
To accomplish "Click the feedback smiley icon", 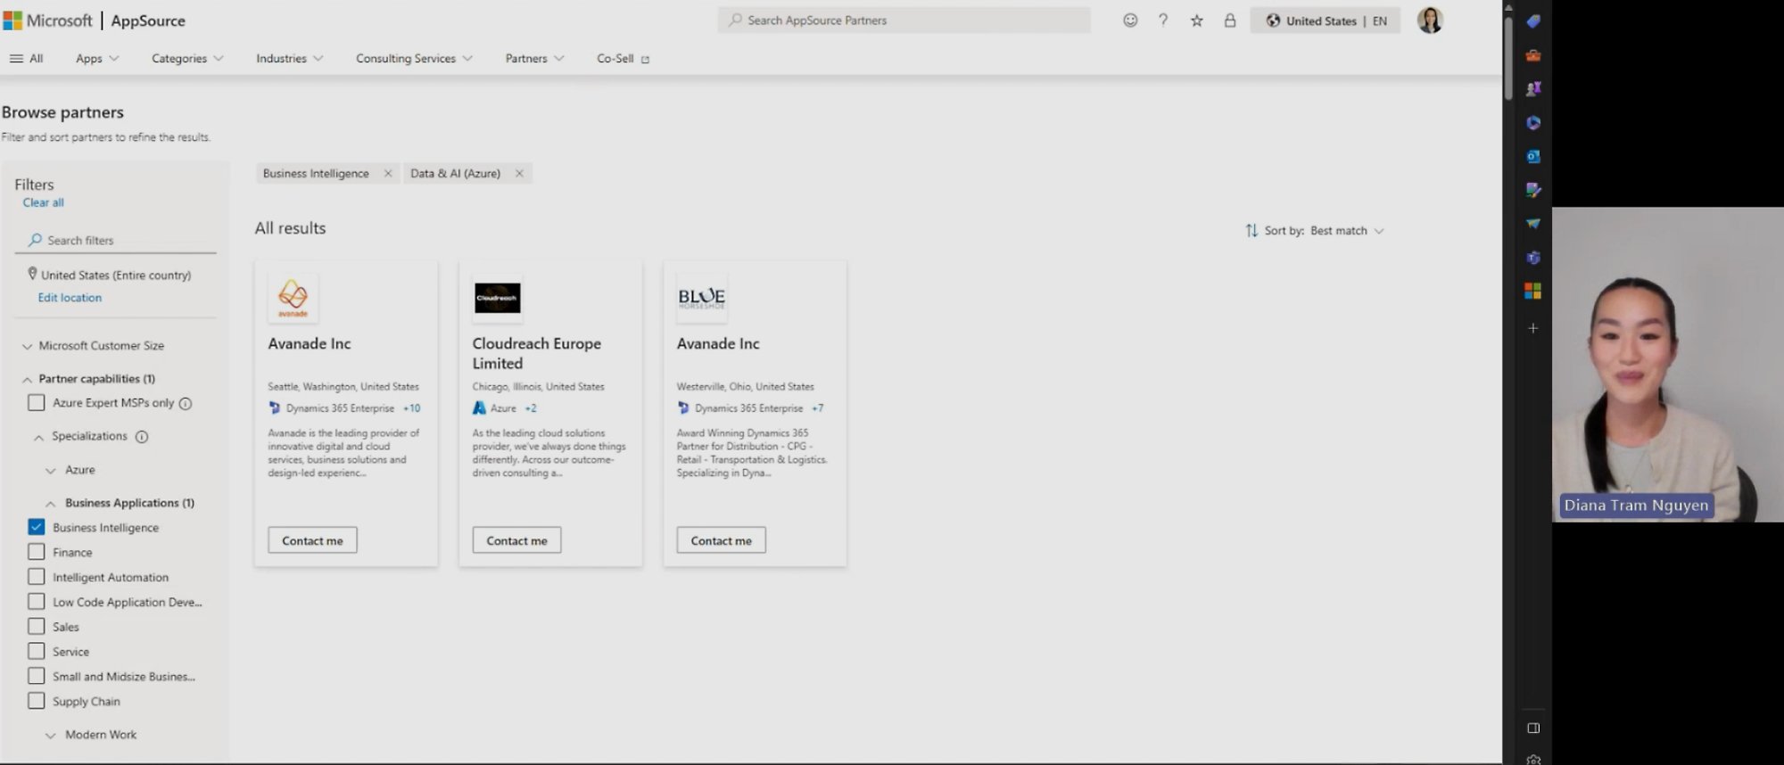I will pyautogui.click(x=1130, y=20).
